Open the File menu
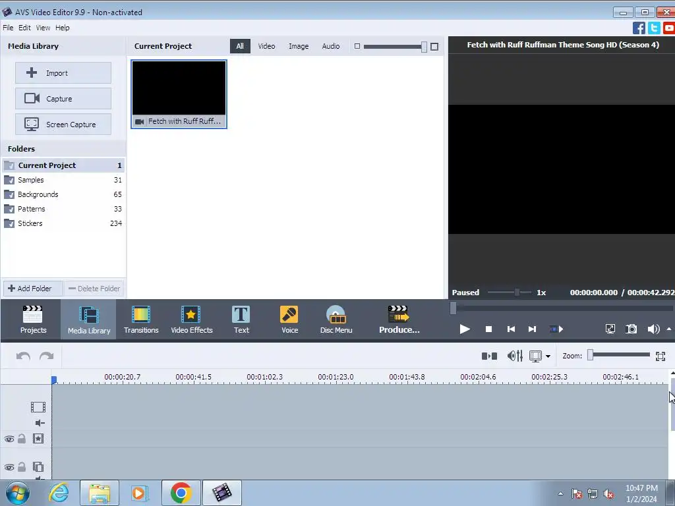The width and height of the screenshot is (675, 506). 8,28
